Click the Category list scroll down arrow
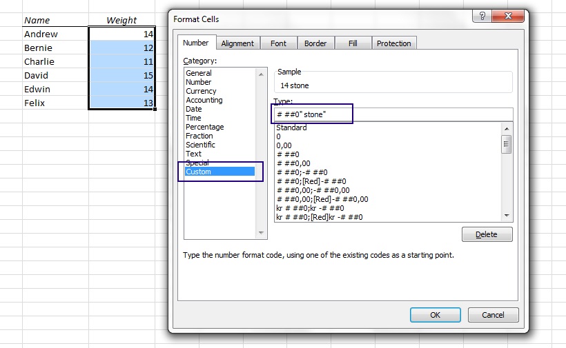This screenshot has width=566, height=348. pos(261,233)
